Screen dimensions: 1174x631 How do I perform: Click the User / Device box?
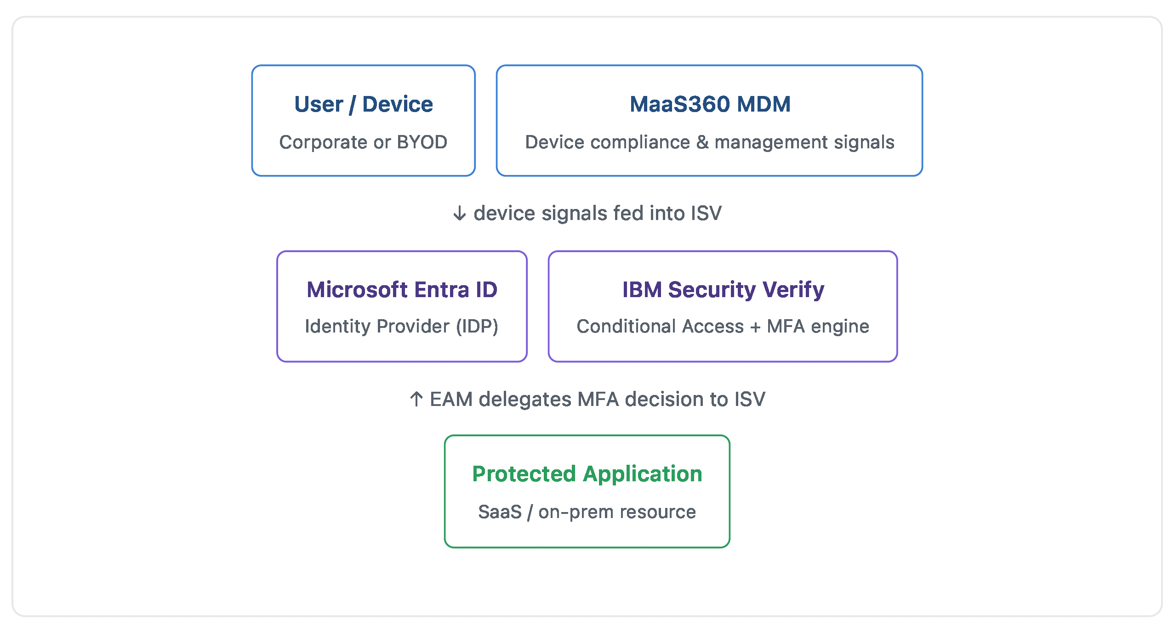[x=363, y=121]
